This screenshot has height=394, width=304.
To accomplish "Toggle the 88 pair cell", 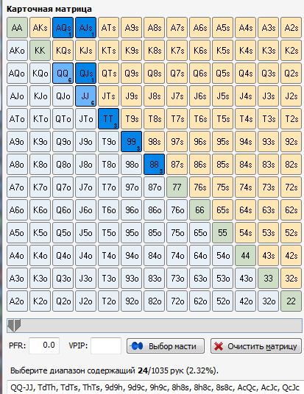I will [155, 165].
